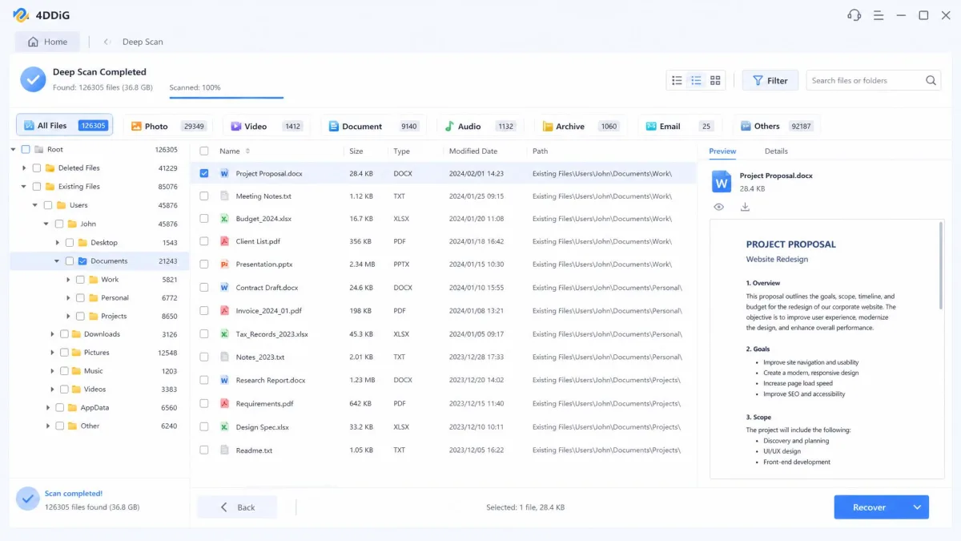This screenshot has height=541, width=961.
Task: Open the hamburger menu icon
Action: coord(879,15)
